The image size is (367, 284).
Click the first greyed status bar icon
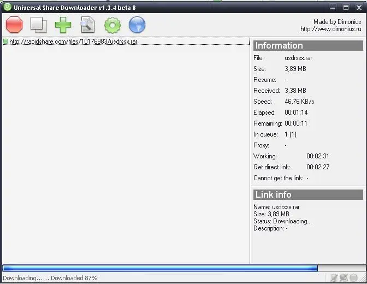(x=334, y=277)
